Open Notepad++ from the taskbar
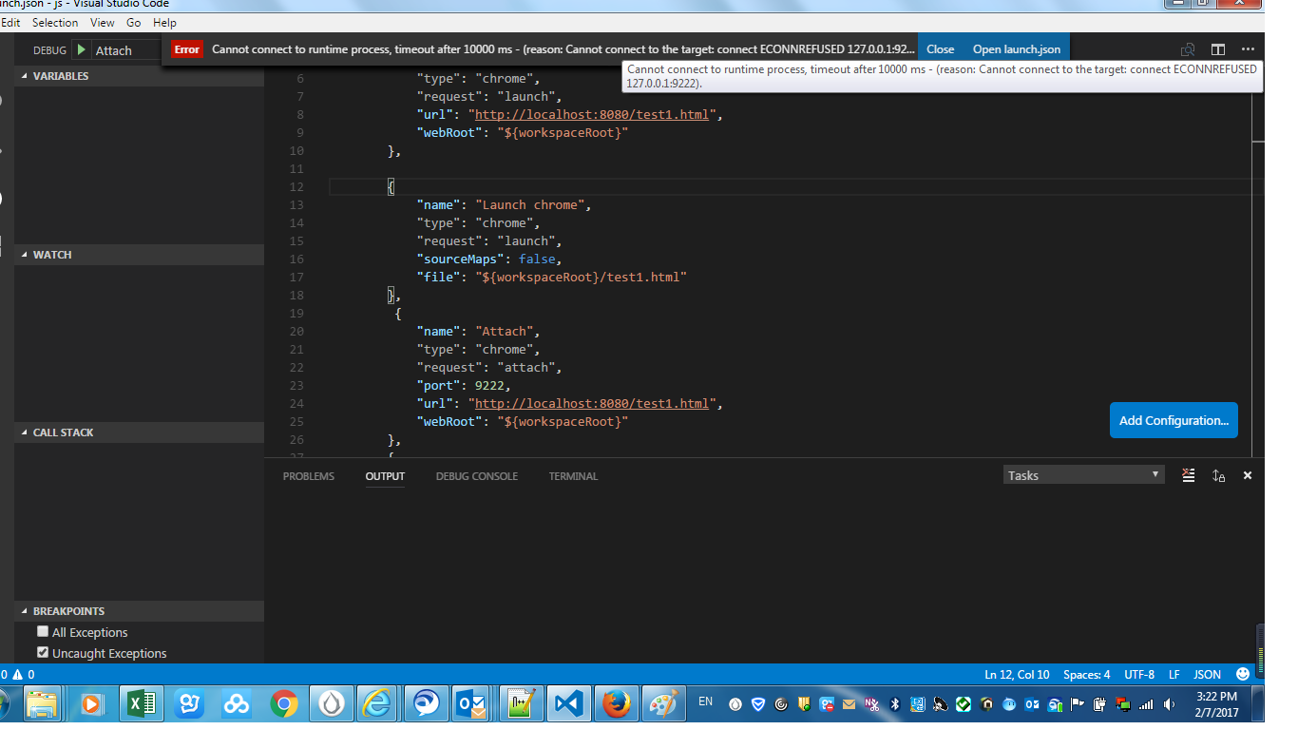The image size is (1298, 730). click(521, 704)
